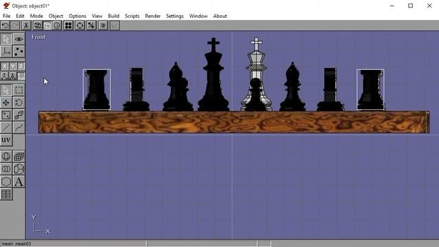Open the Options menu

point(78,16)
